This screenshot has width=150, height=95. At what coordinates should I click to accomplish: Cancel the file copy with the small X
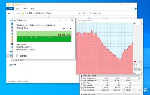click(x=70, y=29)
